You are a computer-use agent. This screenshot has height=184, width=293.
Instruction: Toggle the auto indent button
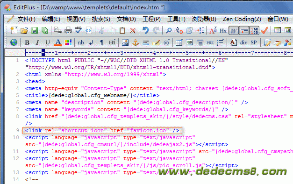[244, 30]
